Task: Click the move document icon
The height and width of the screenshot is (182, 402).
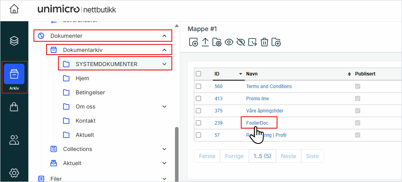Action: coord(253,42)
